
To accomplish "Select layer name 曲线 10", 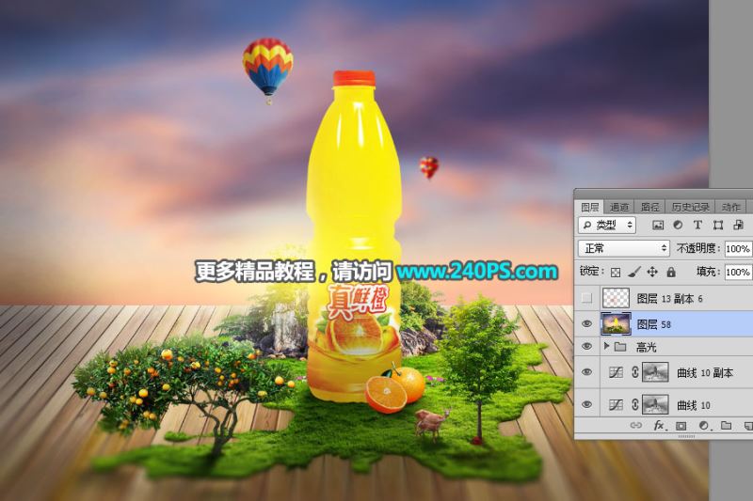I will tap(694, 406).
